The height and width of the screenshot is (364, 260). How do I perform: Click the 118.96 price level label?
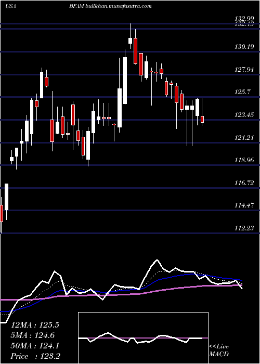tap(244, 160)
